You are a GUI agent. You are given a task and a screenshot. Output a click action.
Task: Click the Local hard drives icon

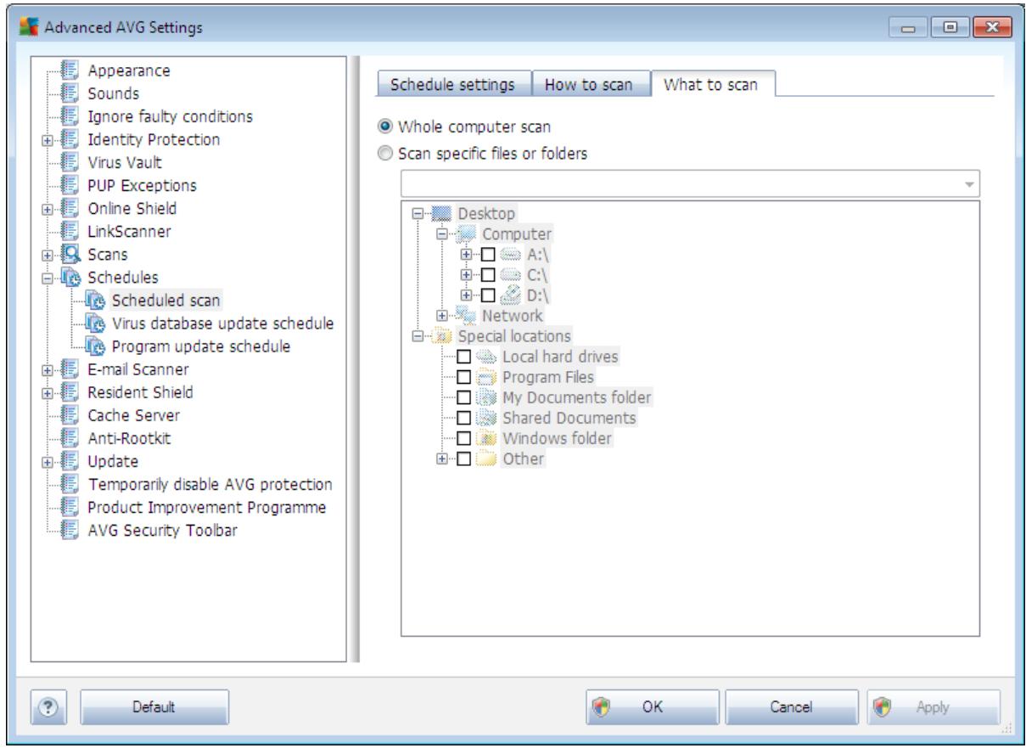coord(485,357)
